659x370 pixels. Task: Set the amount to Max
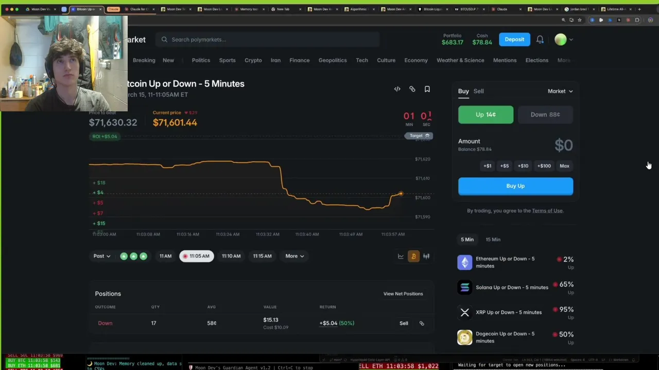tap(564, 166)
